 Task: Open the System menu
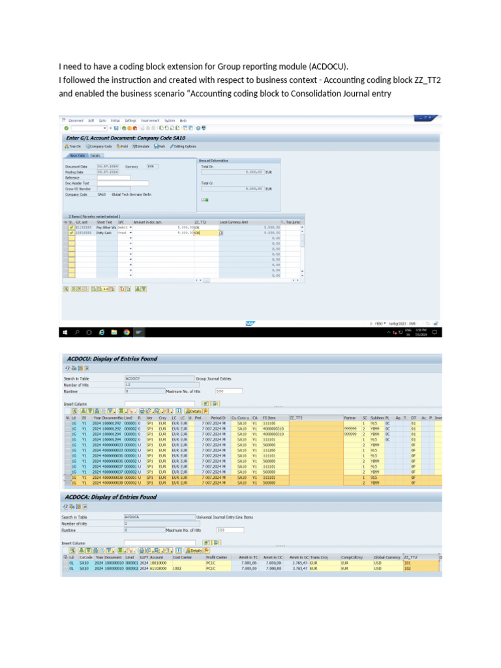click(x=170, y=121)
